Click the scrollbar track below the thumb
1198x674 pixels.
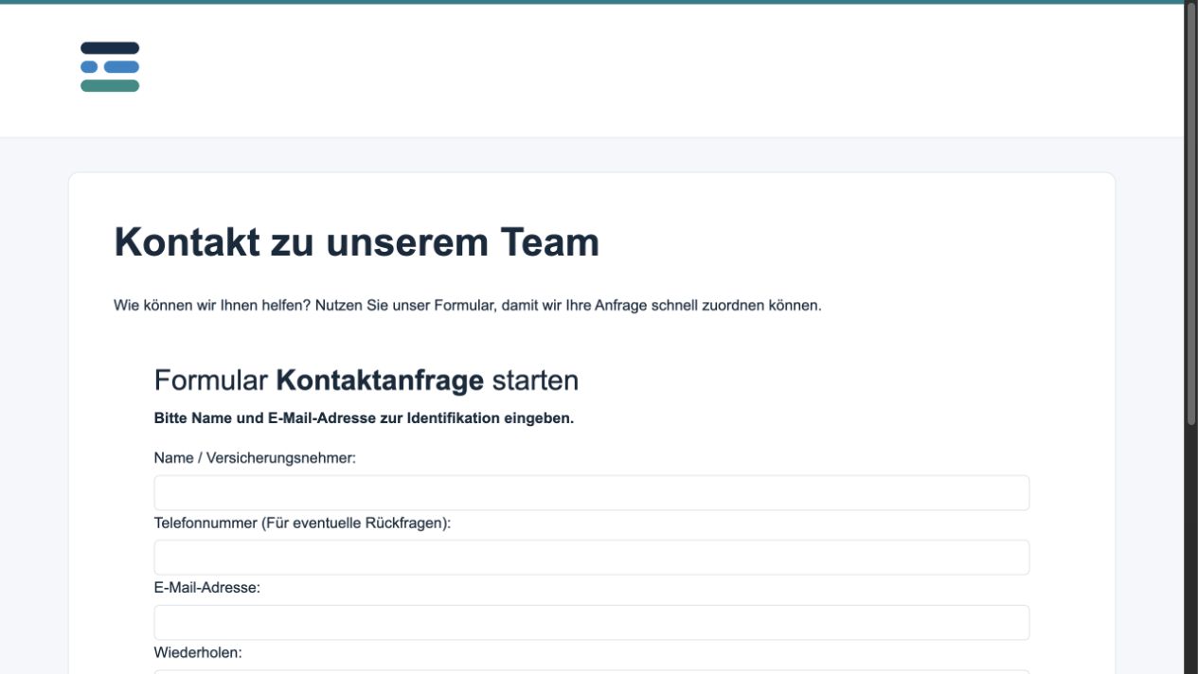point(1191,549)
